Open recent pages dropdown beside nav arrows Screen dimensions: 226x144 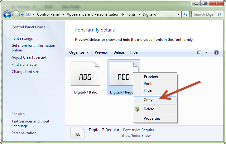22,15
